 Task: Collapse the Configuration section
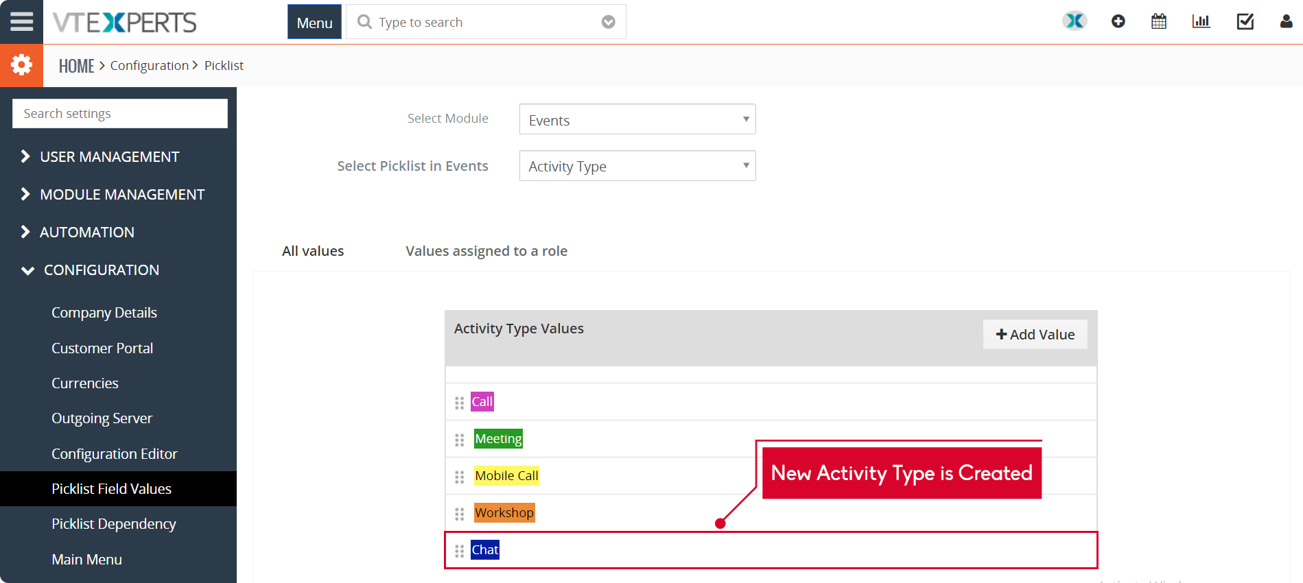point(101,270)
